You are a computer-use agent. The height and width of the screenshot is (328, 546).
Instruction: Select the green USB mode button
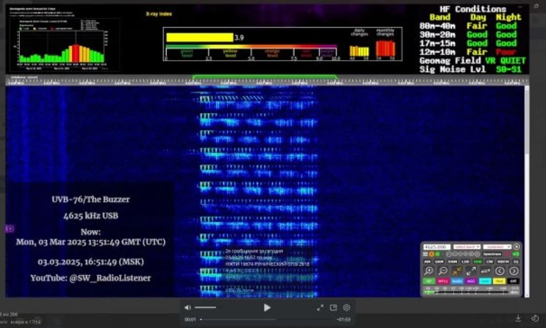pos(478,261)
